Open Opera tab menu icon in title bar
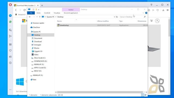The width and height of the screenshot is (174, 98). coord(151,5)
